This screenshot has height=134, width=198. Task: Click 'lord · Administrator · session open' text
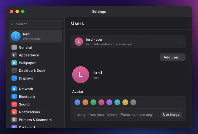point(110,44)
